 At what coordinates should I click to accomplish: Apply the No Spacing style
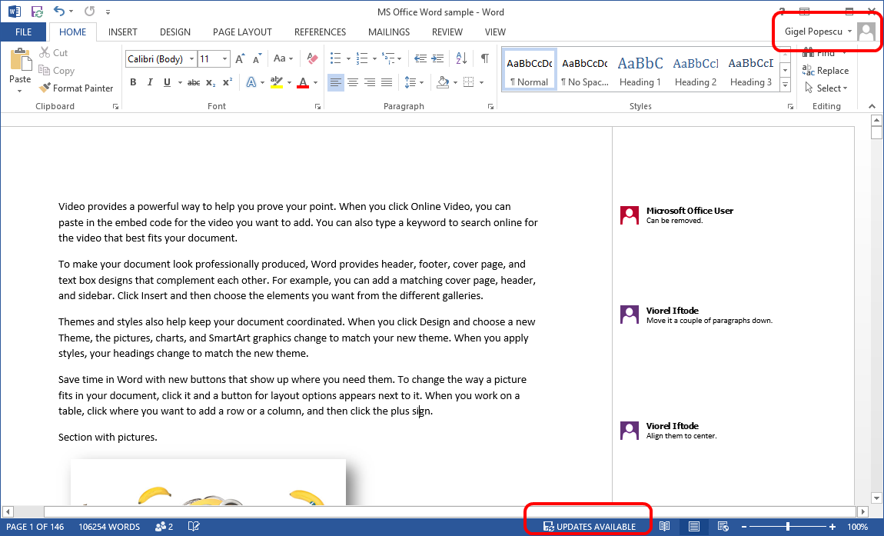coord(585,71)
